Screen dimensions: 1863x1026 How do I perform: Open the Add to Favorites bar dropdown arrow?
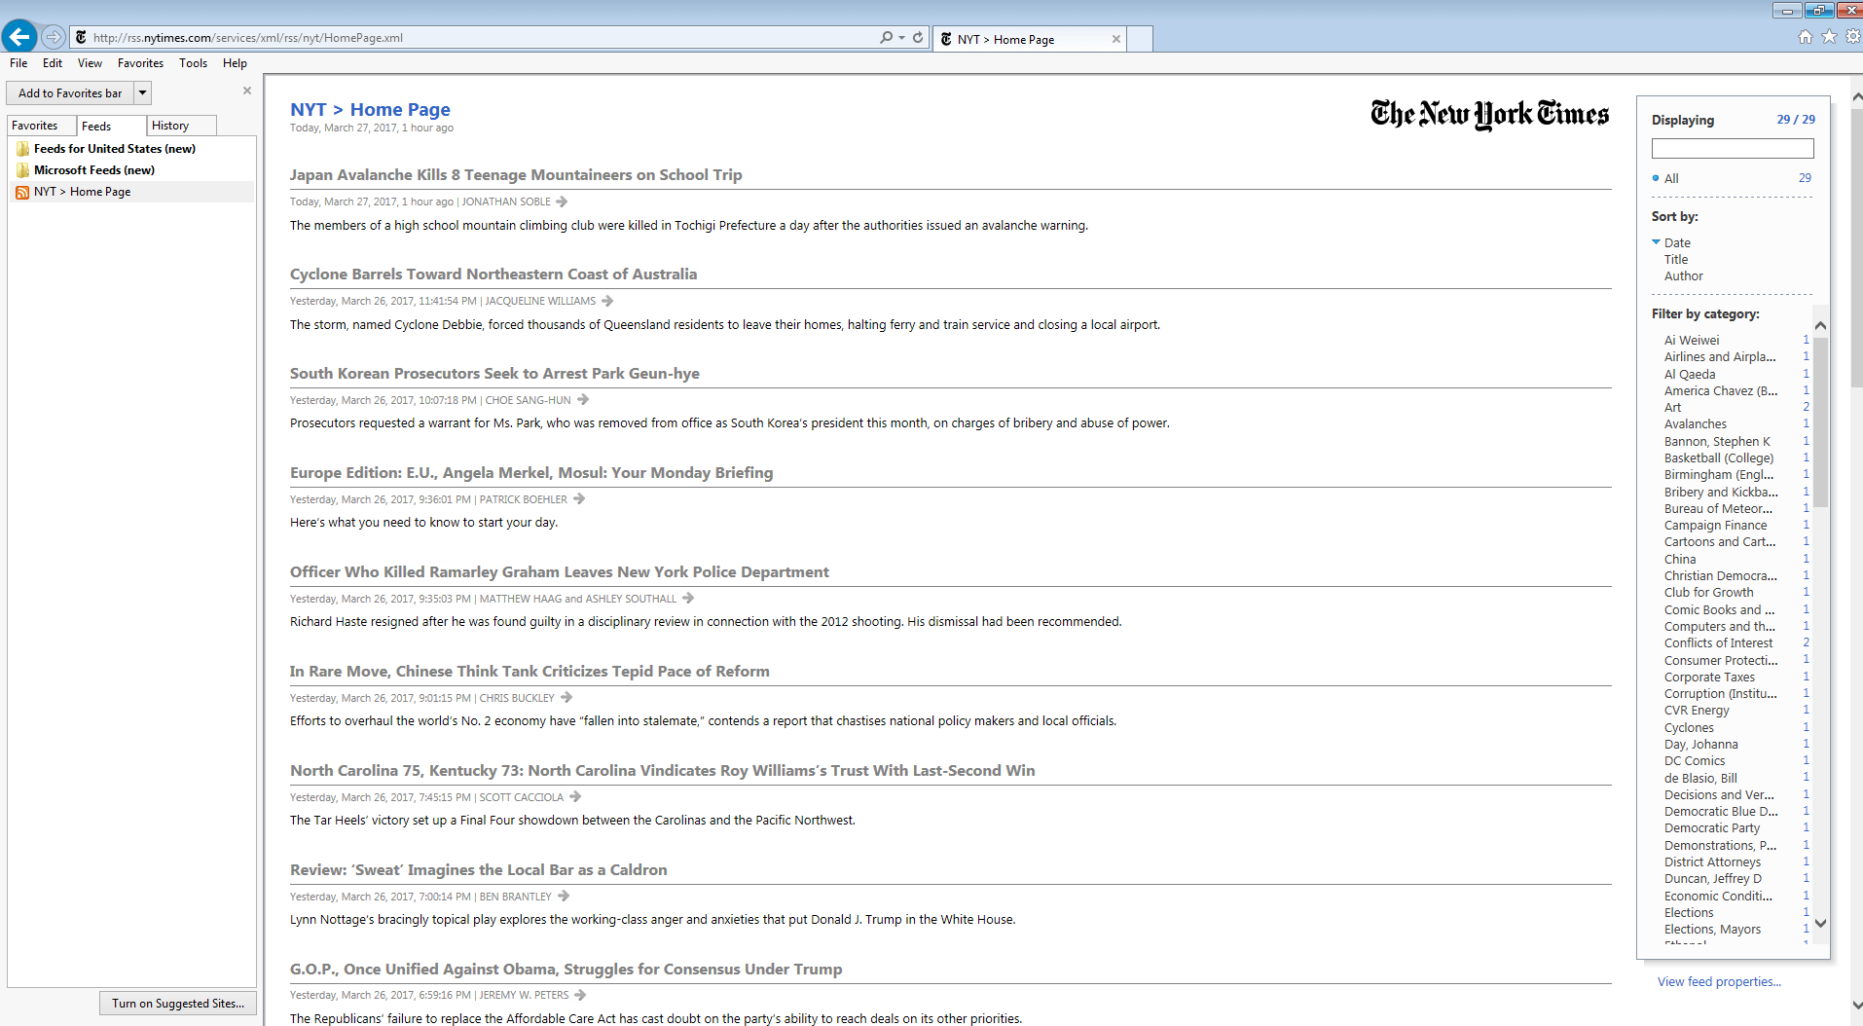pos(142,93)
